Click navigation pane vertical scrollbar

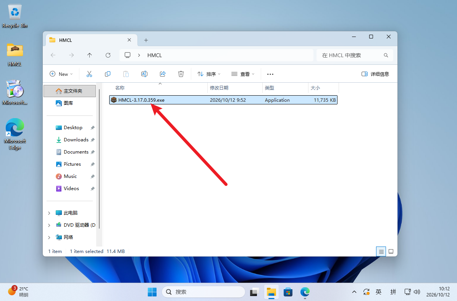99,159
